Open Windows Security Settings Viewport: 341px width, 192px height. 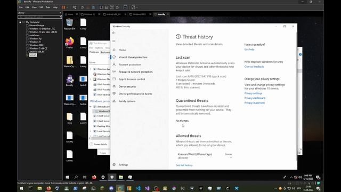(x=123, y=165)
